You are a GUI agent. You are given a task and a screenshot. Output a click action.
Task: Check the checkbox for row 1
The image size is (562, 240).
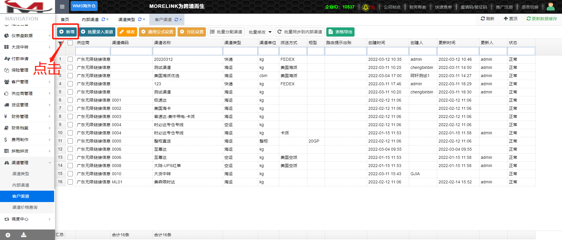click(x=70, y=59)
